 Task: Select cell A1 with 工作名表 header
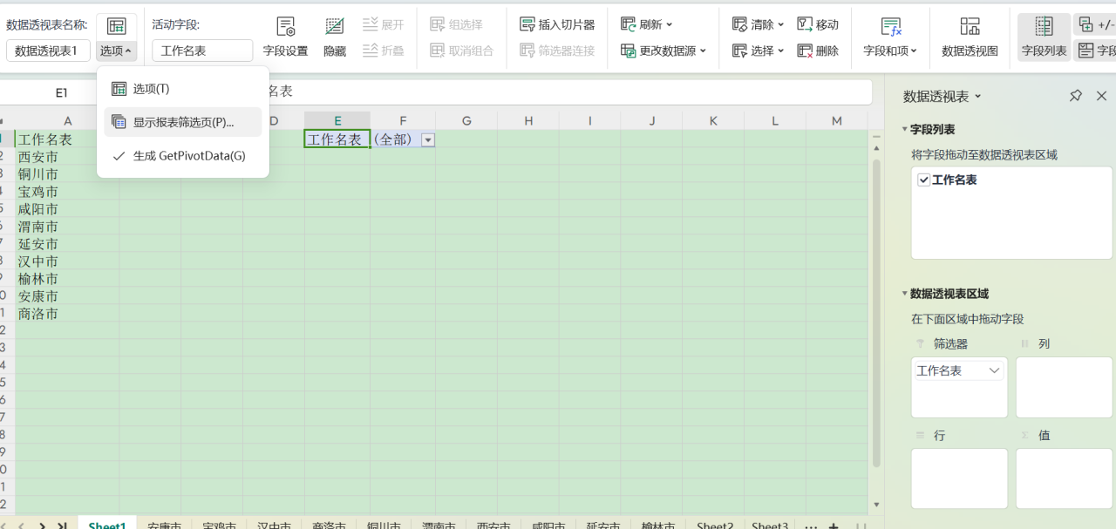pyautogui.click(x=67, y=139)
